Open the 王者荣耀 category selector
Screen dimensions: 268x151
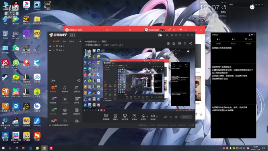[x=93, y=45]
